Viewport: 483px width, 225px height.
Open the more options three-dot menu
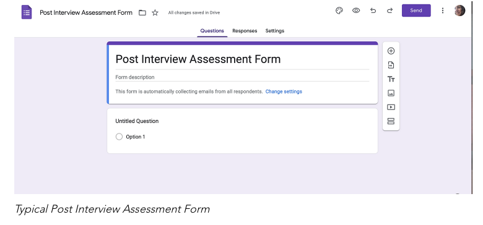point(443,11)
